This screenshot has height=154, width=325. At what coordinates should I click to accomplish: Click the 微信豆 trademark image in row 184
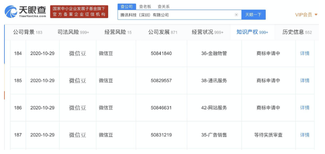pos(78,53)
